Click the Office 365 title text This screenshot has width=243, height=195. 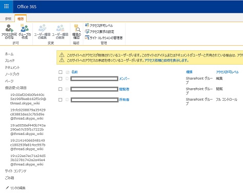click(27, 7)
